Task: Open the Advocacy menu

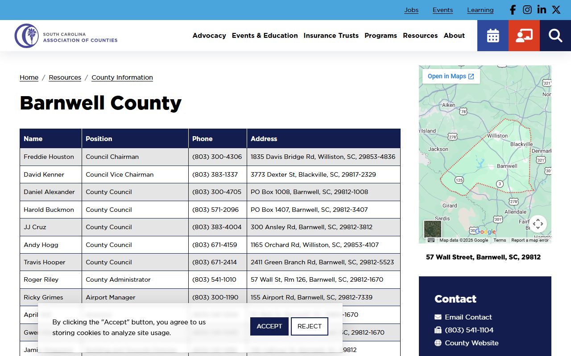Action: pos(209,36)
